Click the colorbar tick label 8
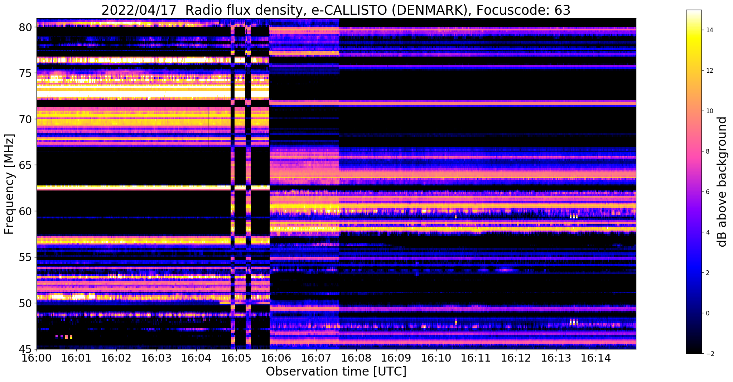This screenshot has height=382, width=733. tap(708, 151)
